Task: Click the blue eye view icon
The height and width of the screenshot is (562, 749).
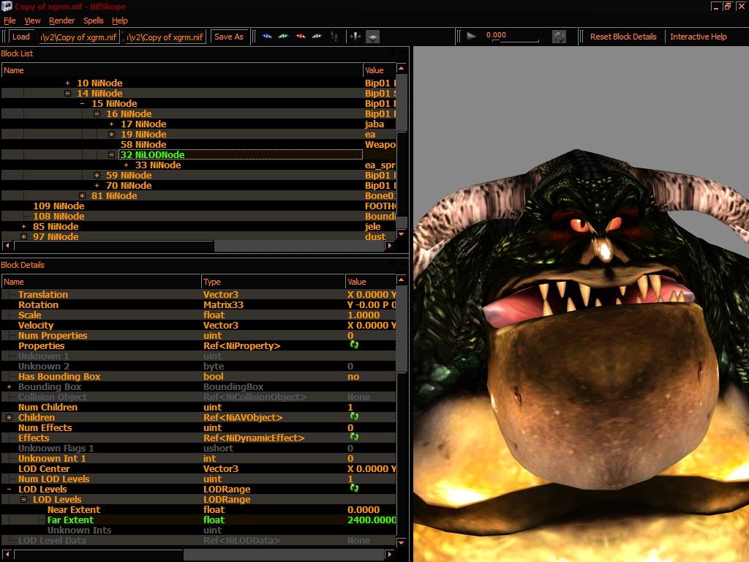Action: [x=267, y=37]
